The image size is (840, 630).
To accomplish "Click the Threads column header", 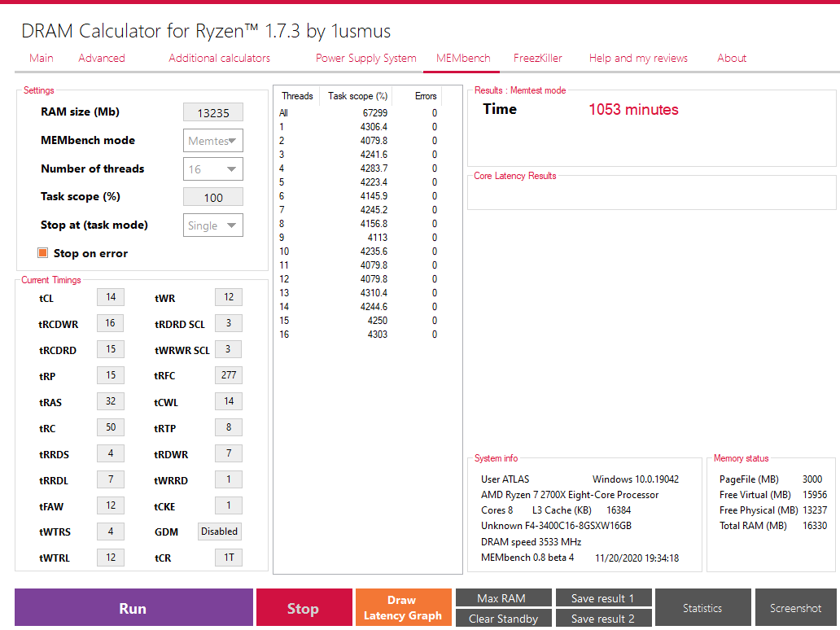I will (297, 96).
